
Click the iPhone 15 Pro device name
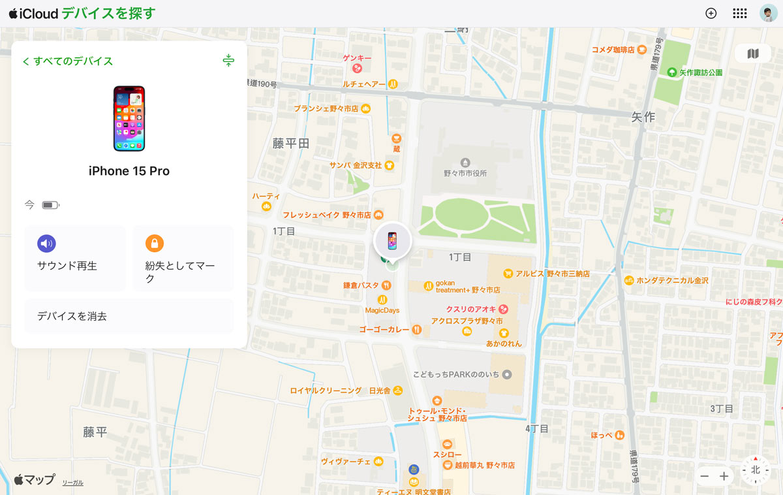tap(129, 171)
